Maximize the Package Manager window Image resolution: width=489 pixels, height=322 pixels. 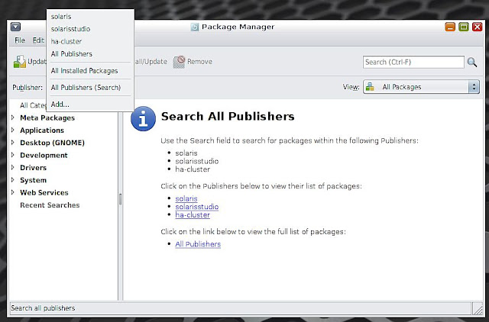(464, 27)
